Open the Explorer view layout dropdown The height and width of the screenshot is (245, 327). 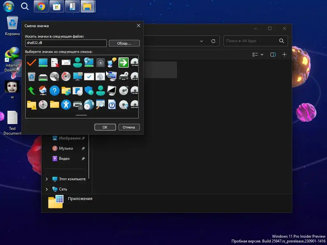click(258, 55)
